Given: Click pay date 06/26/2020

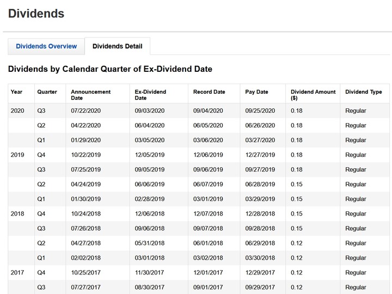Looking at the screenshot, I should click(260, 125).
